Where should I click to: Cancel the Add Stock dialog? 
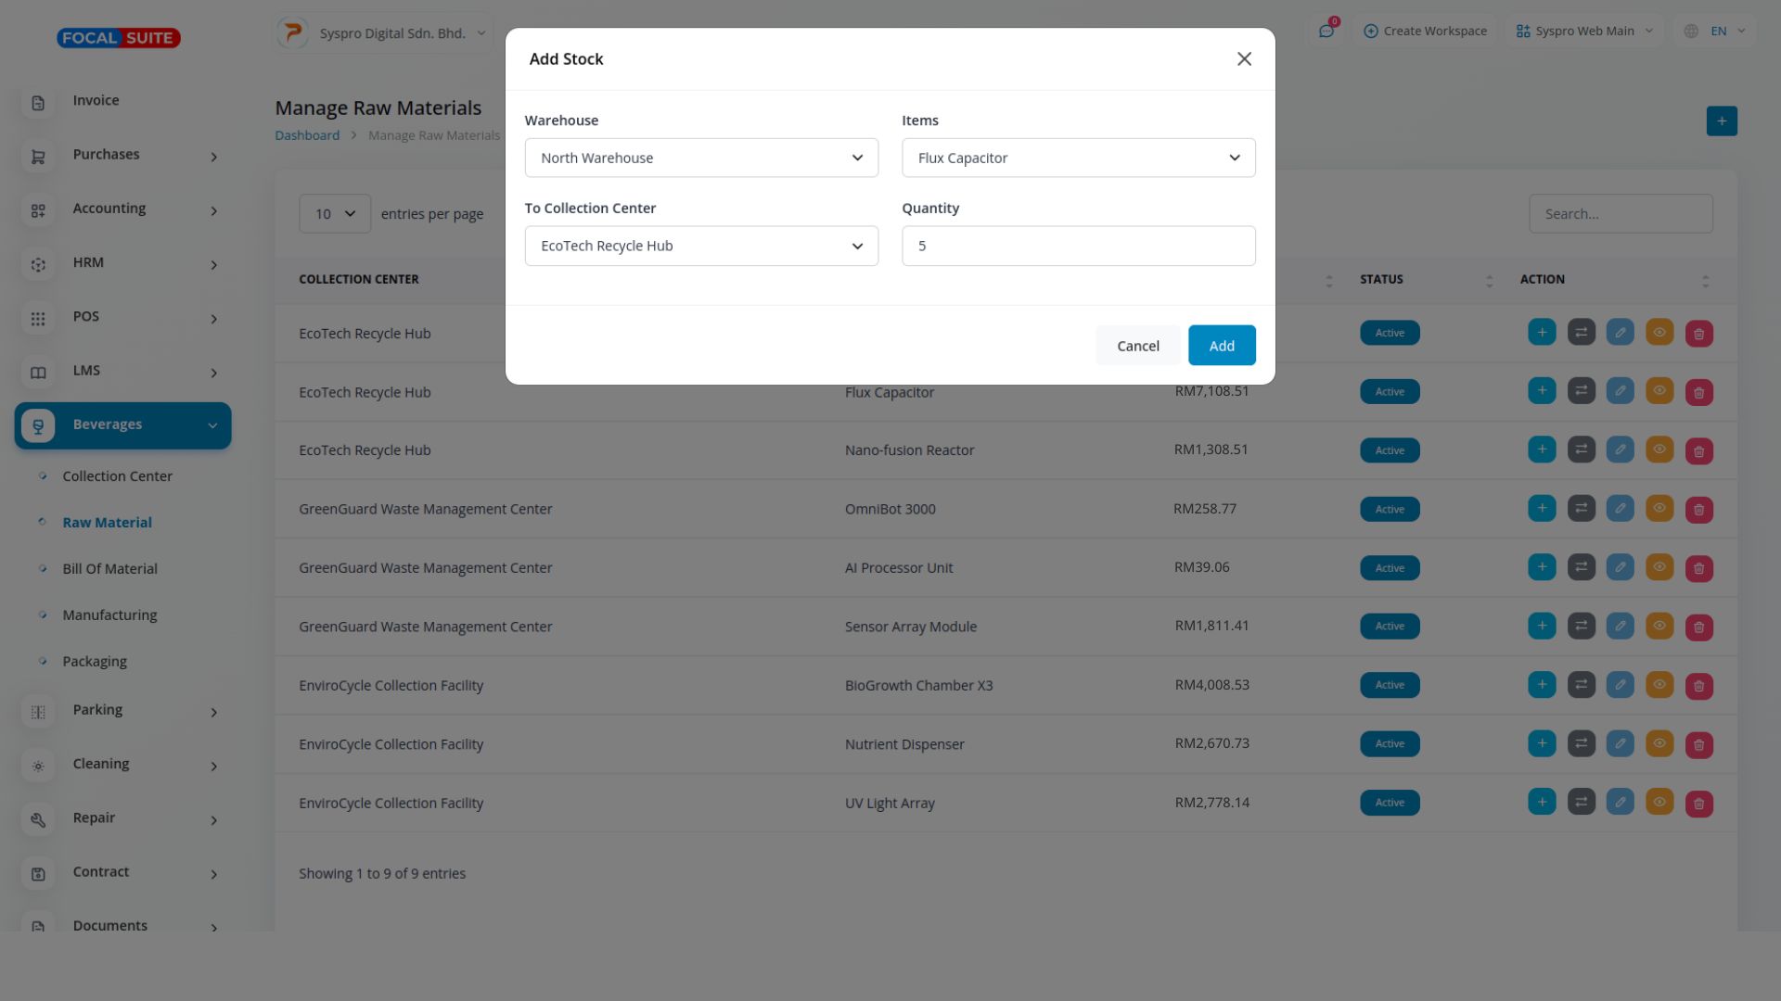[1137, 346]
